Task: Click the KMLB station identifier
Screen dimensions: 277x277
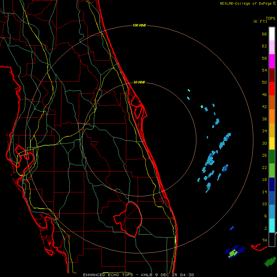Action: point(147,275)
